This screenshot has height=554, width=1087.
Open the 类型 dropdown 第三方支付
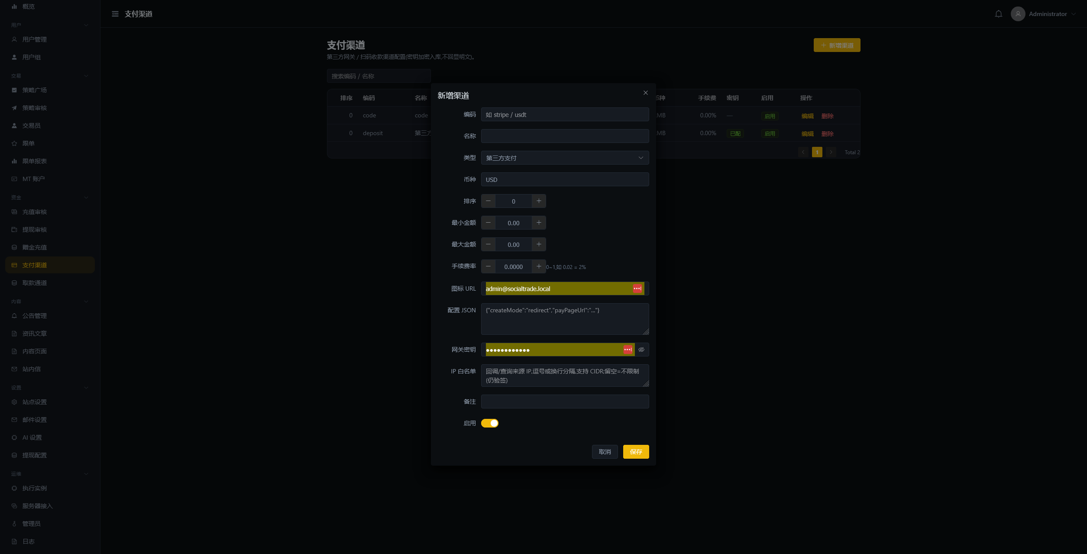(x=565, y=158)
